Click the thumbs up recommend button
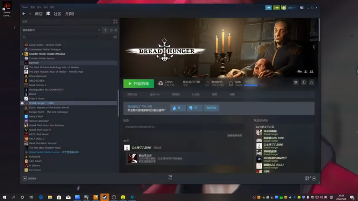This screenshot has width=358, height=201. click(x=178, y=108)
